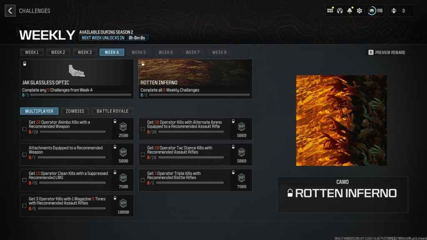Switch to the ZOMBIES challenge category
427x240 pixels.
[x=75, y=111]
